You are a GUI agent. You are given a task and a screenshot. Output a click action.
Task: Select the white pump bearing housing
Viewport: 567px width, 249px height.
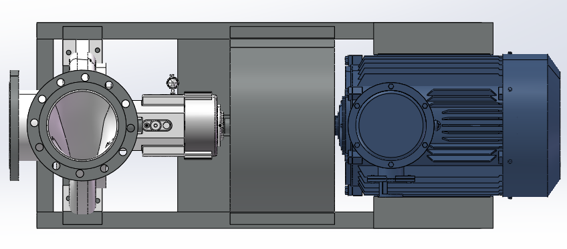click(201, 126)
